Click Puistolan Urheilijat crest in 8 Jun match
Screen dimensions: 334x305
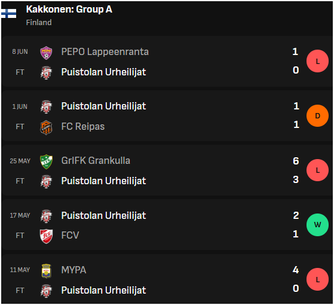pos(46,73)
